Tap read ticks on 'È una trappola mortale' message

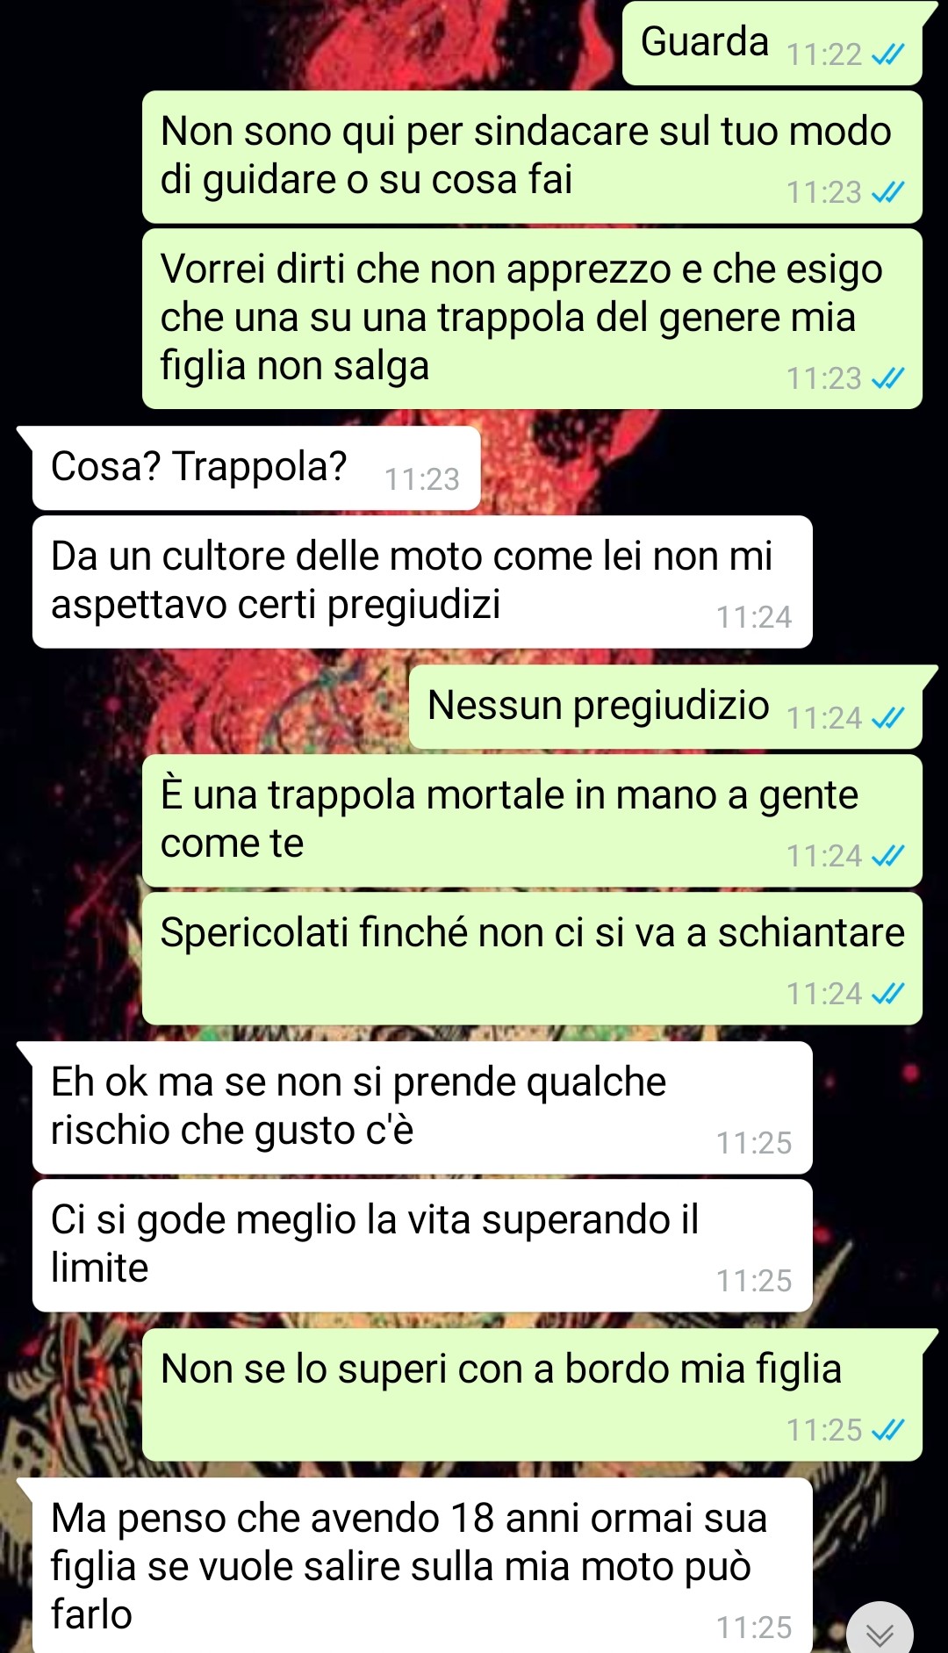tap(887, 856)
